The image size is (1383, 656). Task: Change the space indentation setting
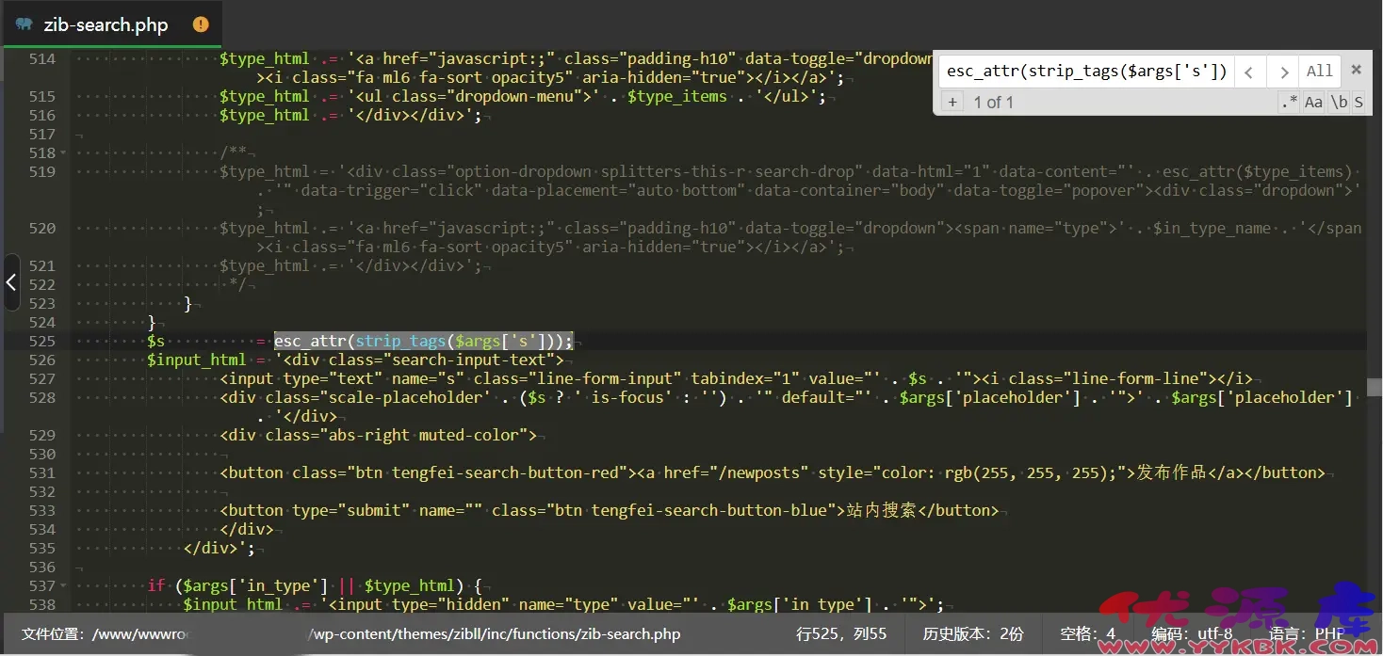(x=1087, y=634)
